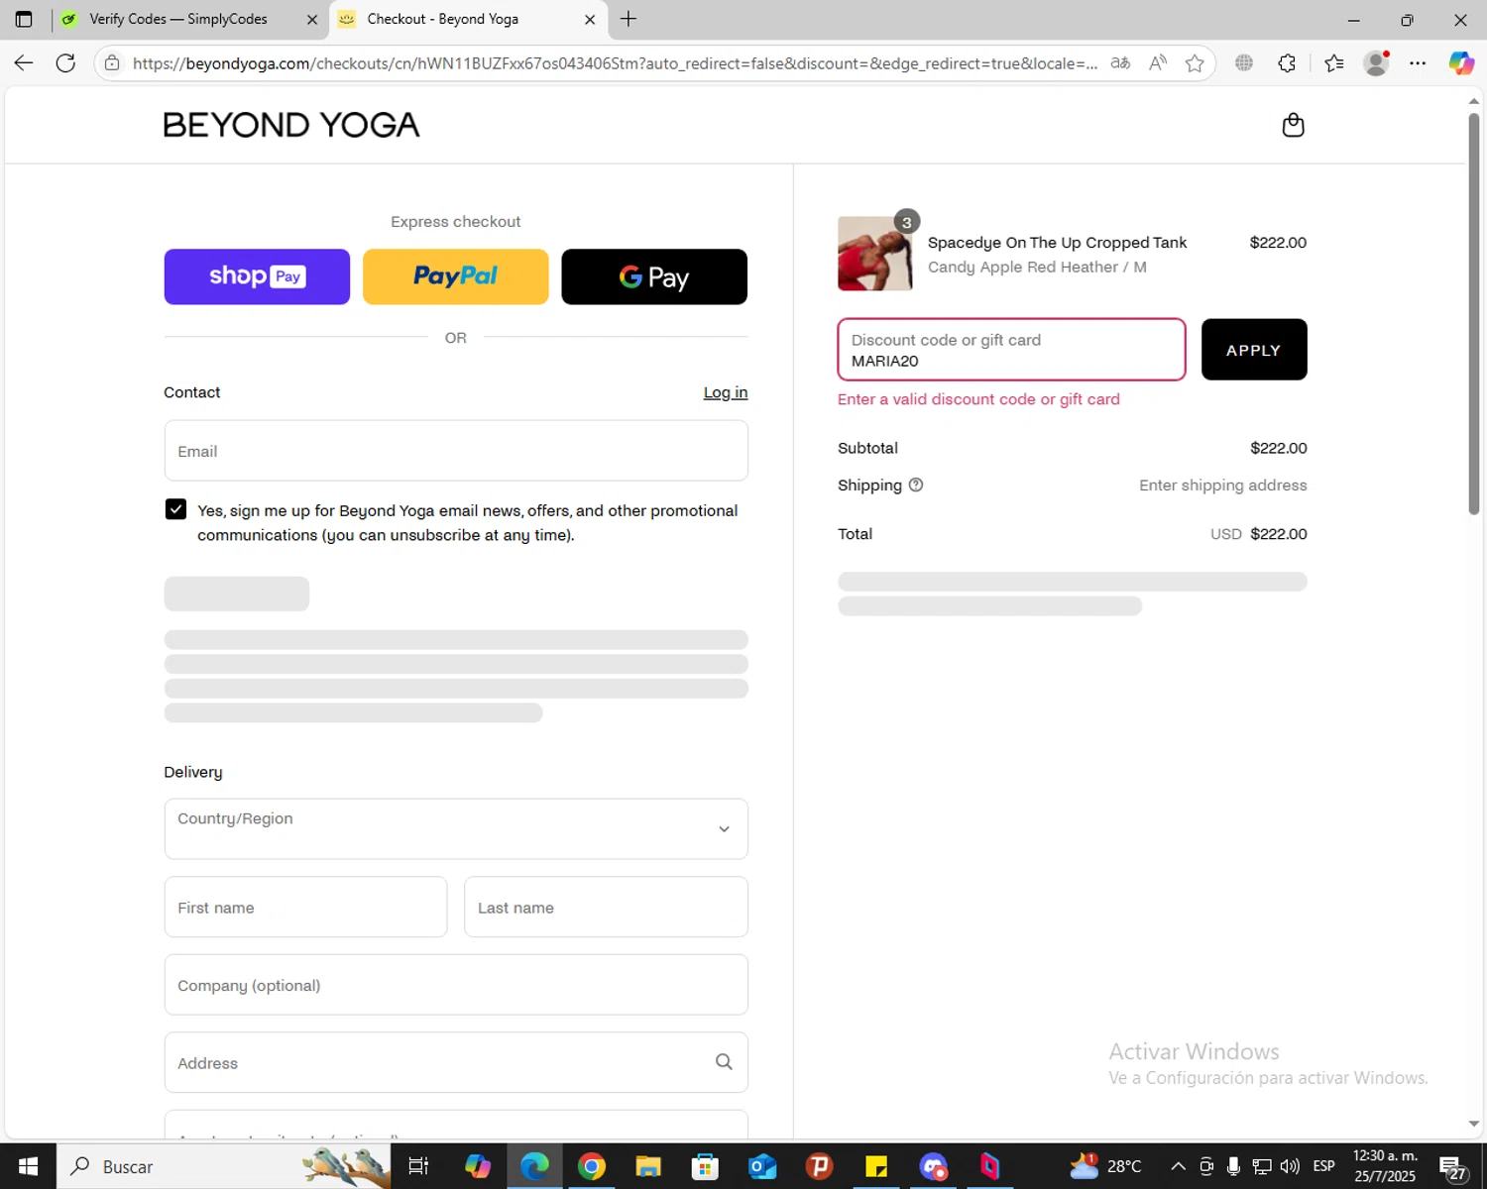Open Microsoft Store from the taskbar
Image resolution: width=1487 pixels, height=1189 pixels.
coord(705,1166)
